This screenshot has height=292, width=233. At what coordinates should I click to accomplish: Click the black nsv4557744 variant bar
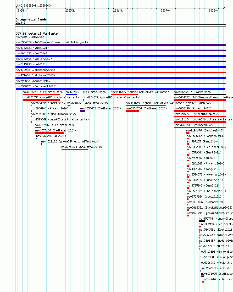(x=202, y=221)
